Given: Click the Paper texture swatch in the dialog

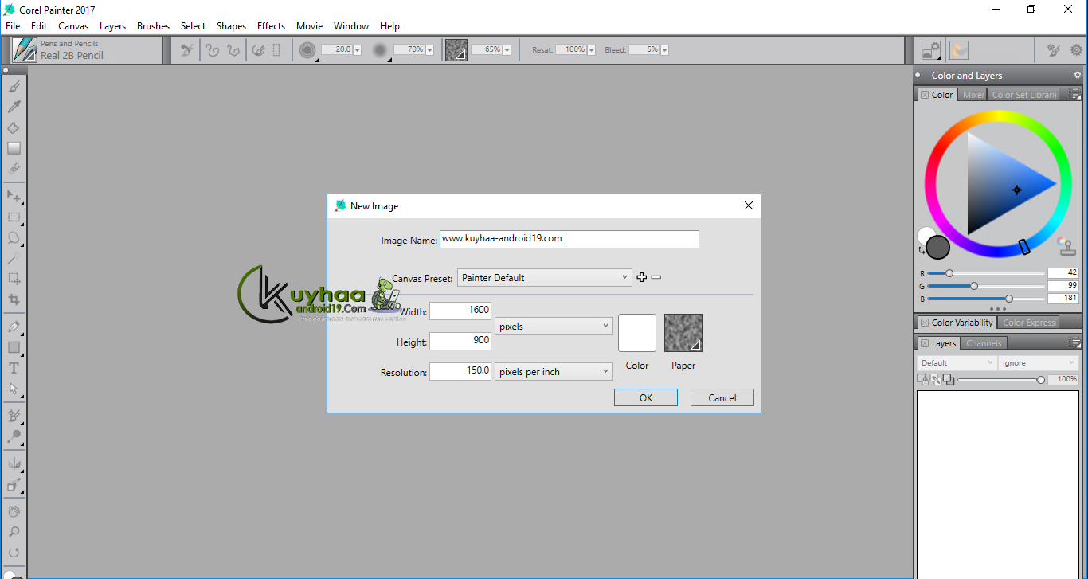Looking at the screenshot, I should 683,333.
